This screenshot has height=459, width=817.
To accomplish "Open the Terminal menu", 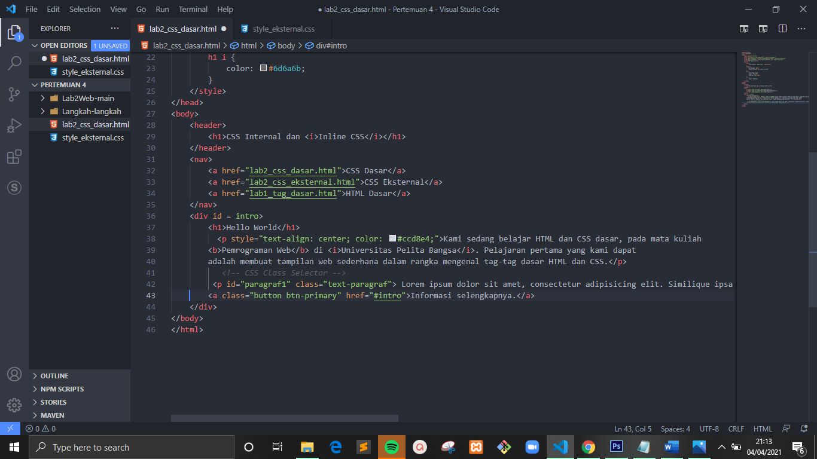I will [x=193, y=9].
